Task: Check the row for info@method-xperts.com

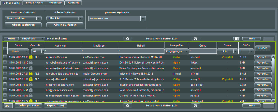Action: pos(5,84)
